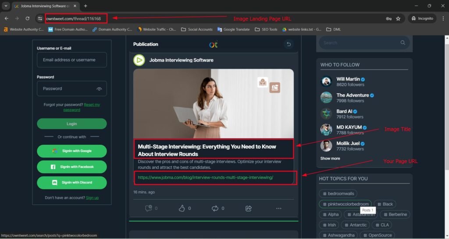Image resolution: width=449 pixels, height=239 pixels.
Task: Click Signin with Discord button
Action: pyautogui.click(x=71, y=183)
